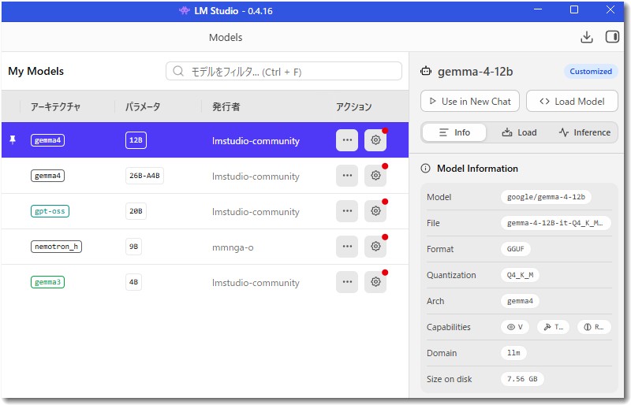This screenshot has width=631, height=405.
Task: Open the three-dots menu for gemma3 4B
Action: coord(347,282)
